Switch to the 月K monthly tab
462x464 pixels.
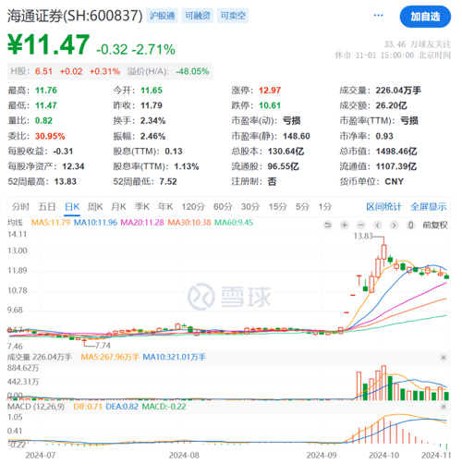coord(118,207)
